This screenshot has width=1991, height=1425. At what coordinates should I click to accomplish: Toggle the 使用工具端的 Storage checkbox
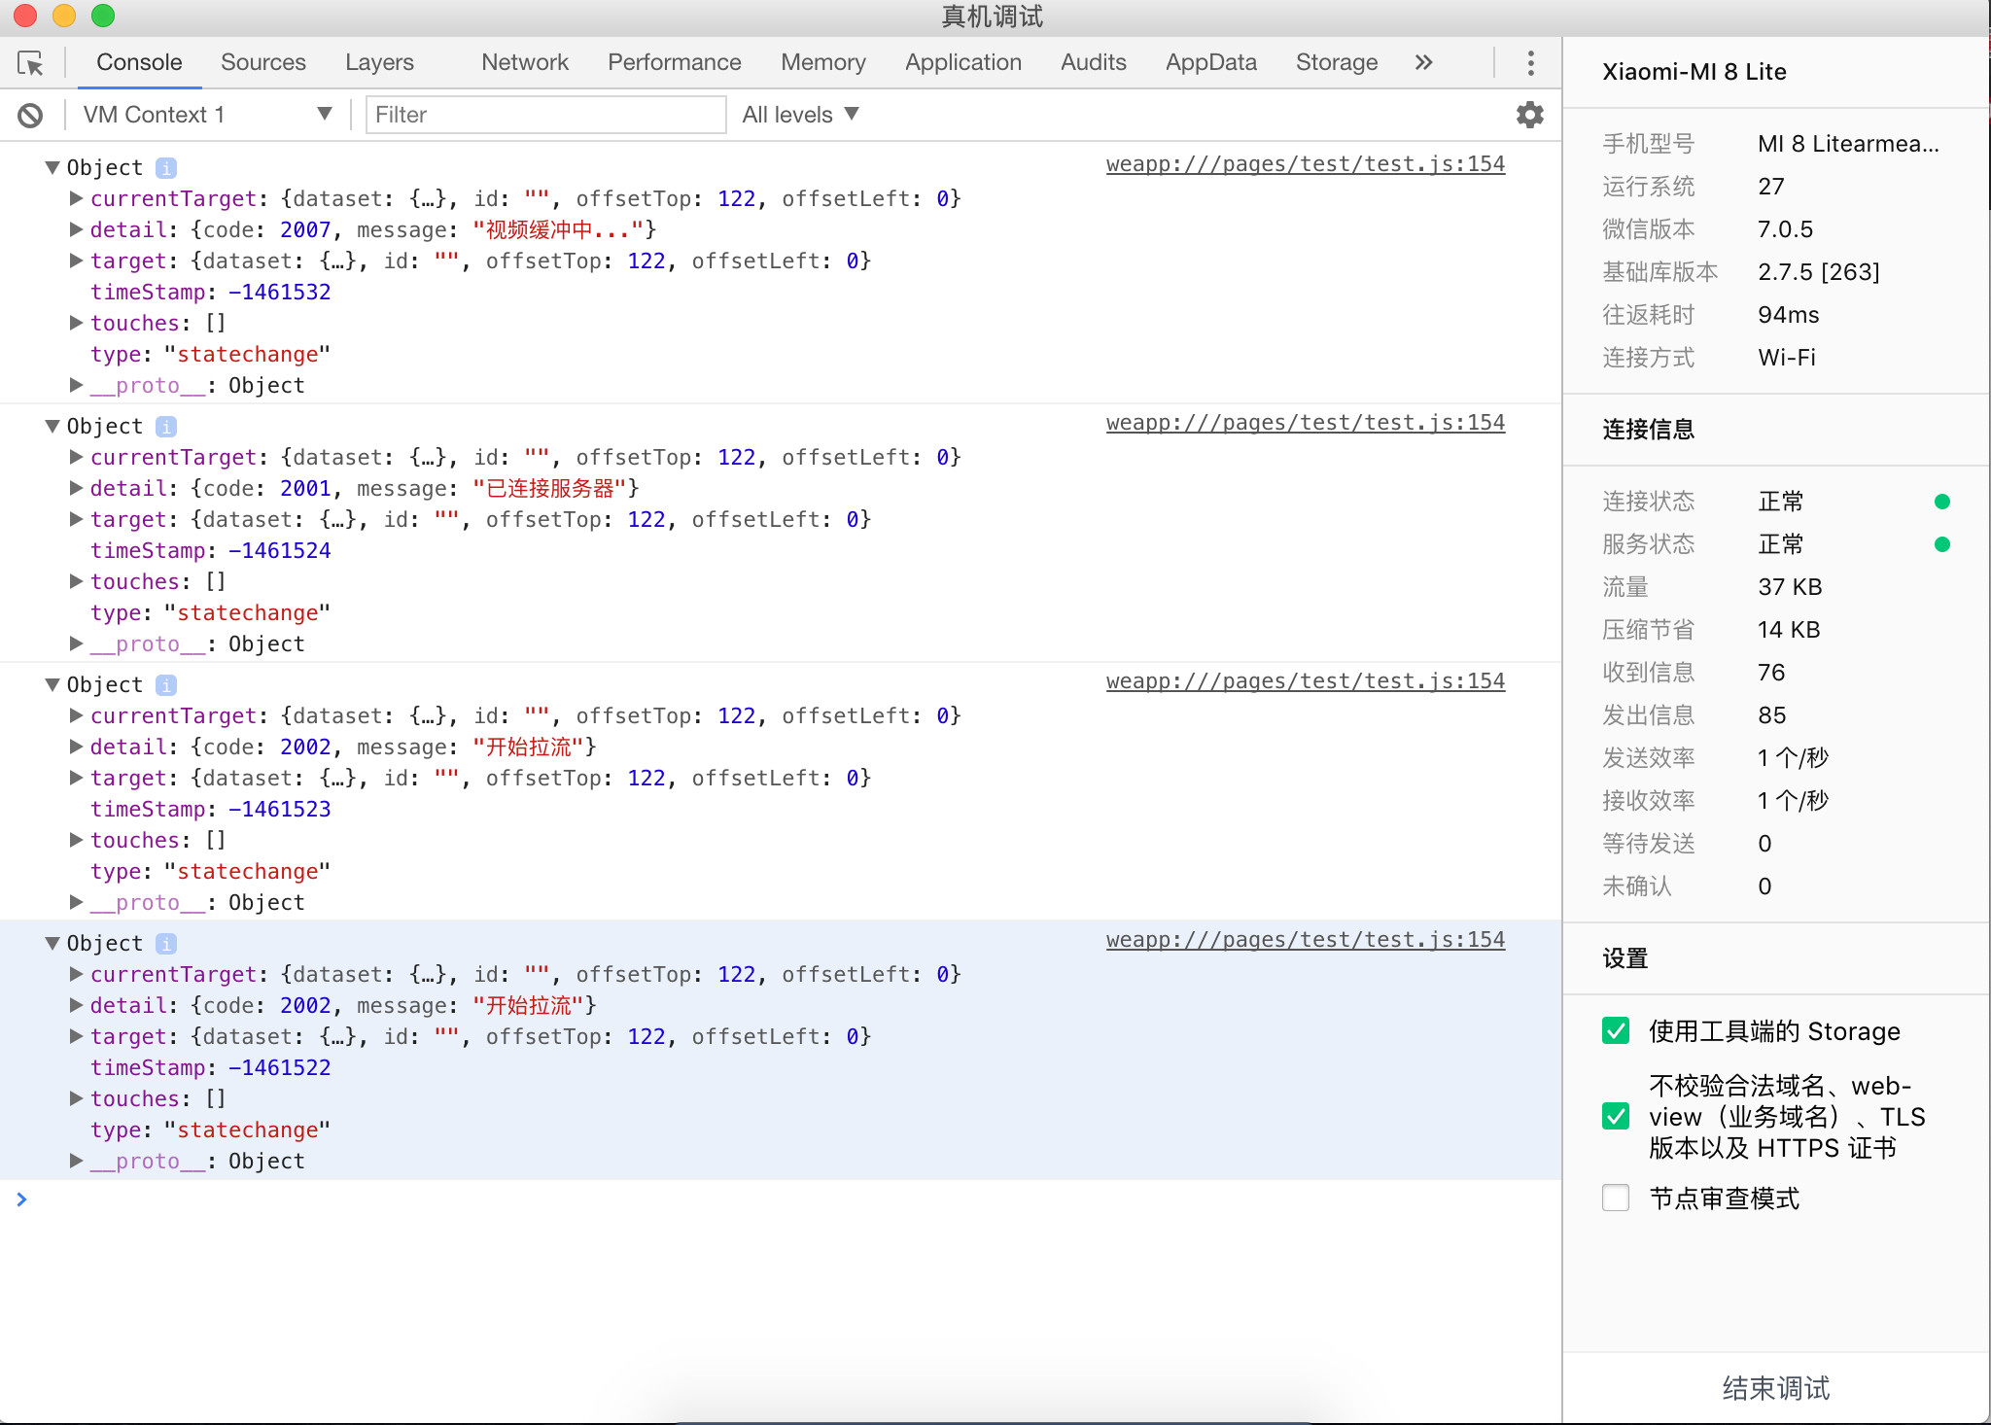(1616, 1030)
